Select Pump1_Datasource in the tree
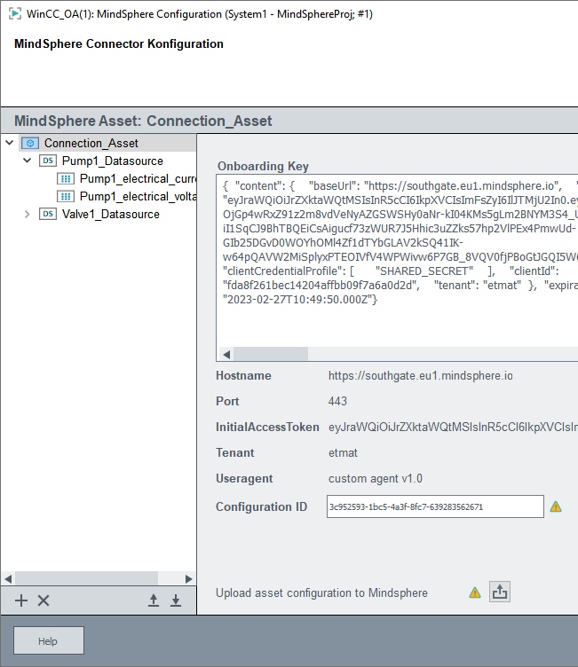This screenshot has height=667, width=578. pyautogui.click(x=113, y=161)
